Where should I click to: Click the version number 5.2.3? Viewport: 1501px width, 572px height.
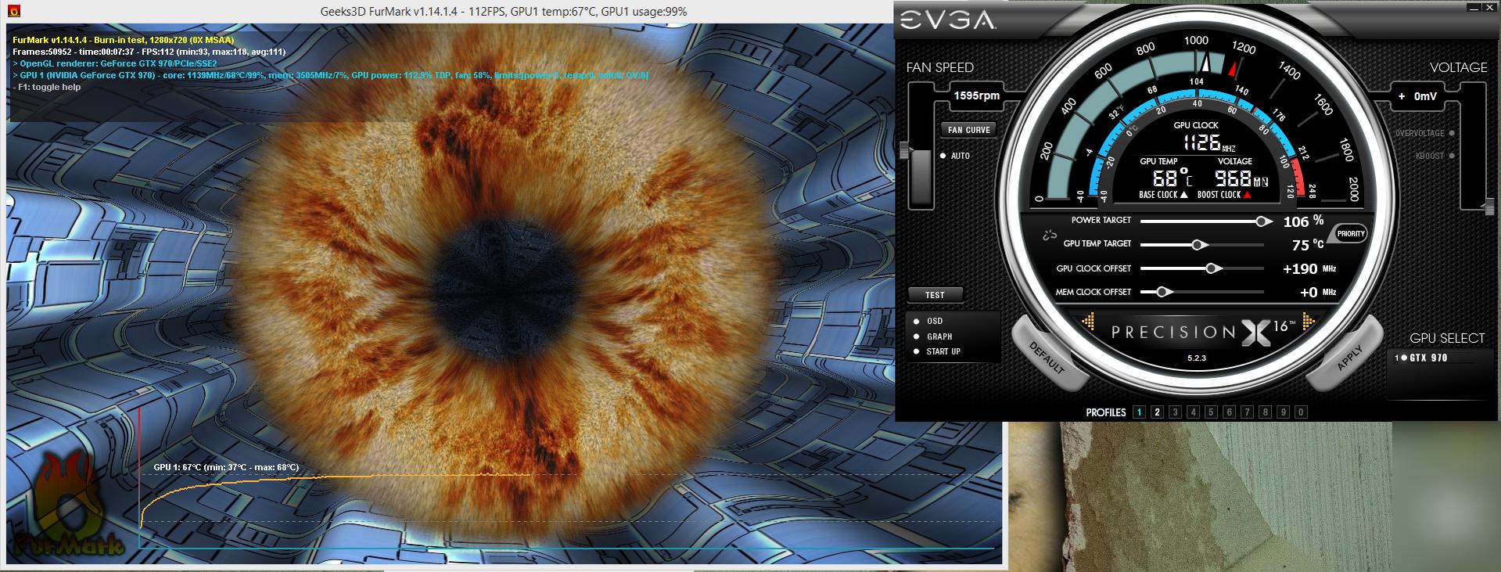[1197, 358]
